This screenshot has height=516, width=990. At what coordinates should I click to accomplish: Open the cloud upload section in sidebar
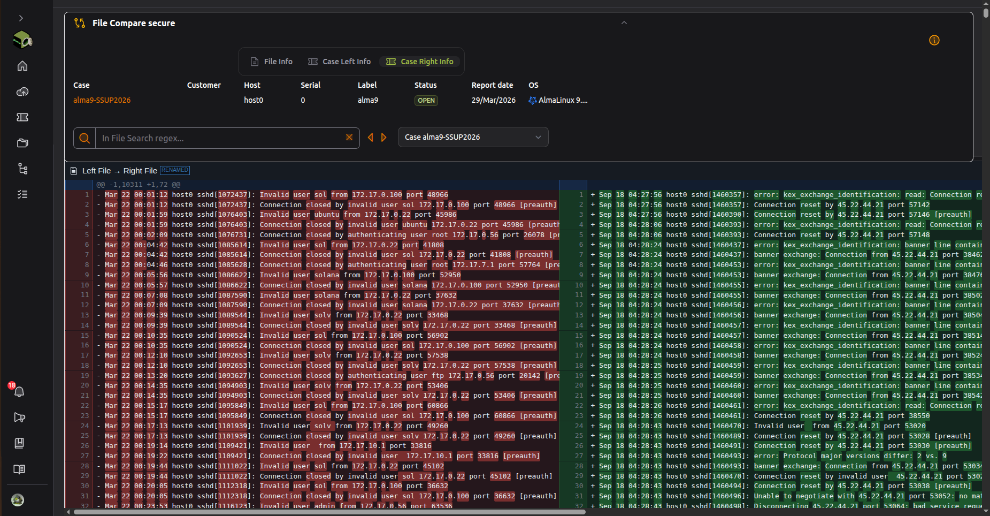(22, 92)
